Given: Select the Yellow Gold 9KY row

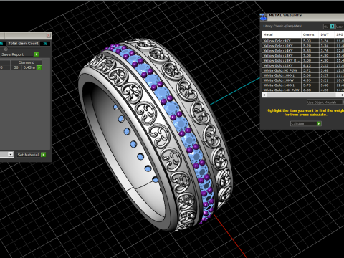Looking at the screenshot, I should point(303,41).
